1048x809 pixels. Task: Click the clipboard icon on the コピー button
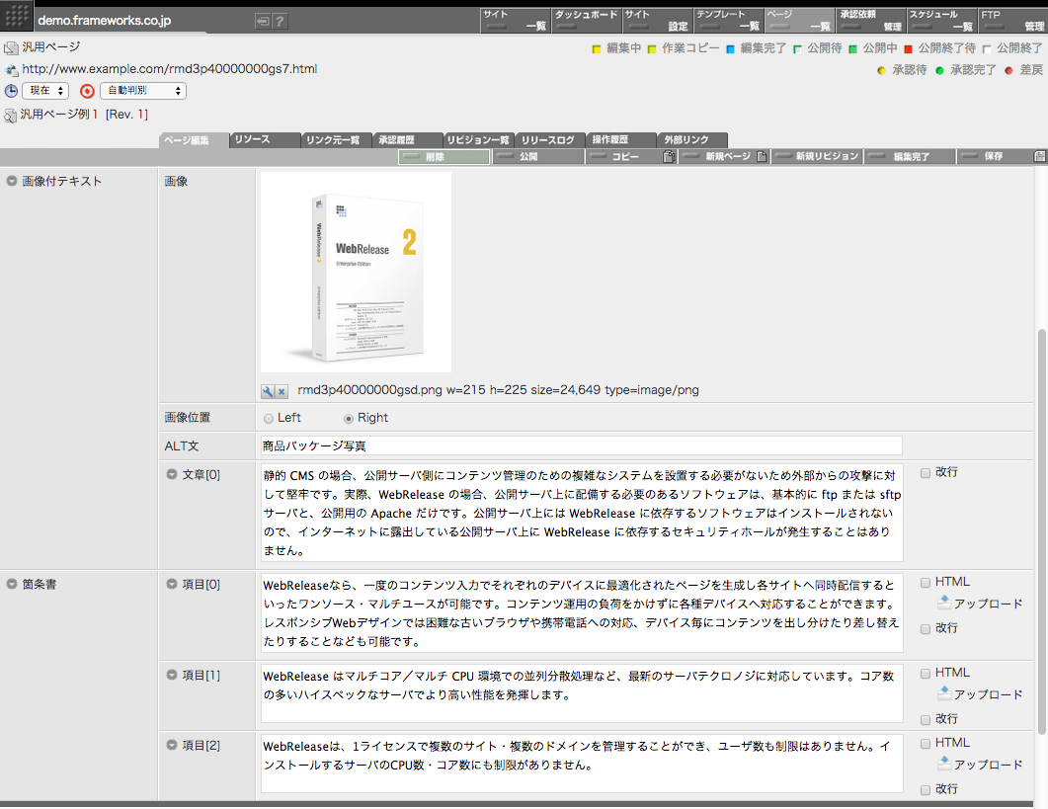(669, 156)
